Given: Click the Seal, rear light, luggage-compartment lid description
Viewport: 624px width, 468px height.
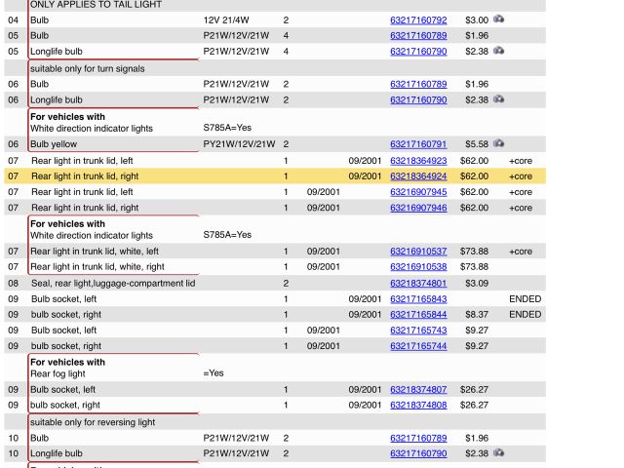Looking at the screenshot, I should [x=113, y=284].
